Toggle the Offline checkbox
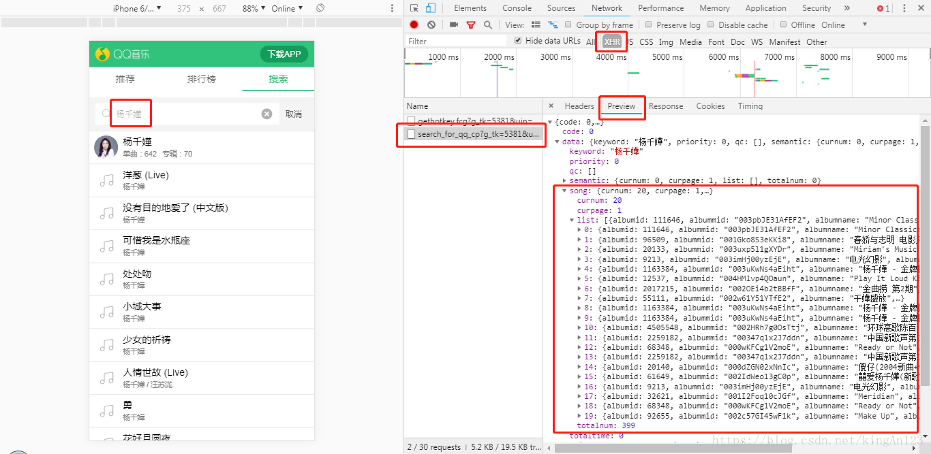 783,25
